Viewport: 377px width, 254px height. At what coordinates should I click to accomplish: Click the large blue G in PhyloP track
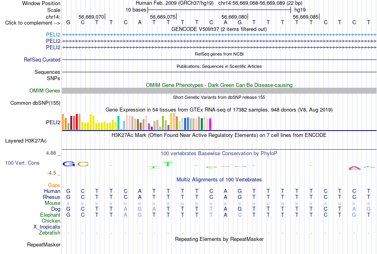(69, 164)
